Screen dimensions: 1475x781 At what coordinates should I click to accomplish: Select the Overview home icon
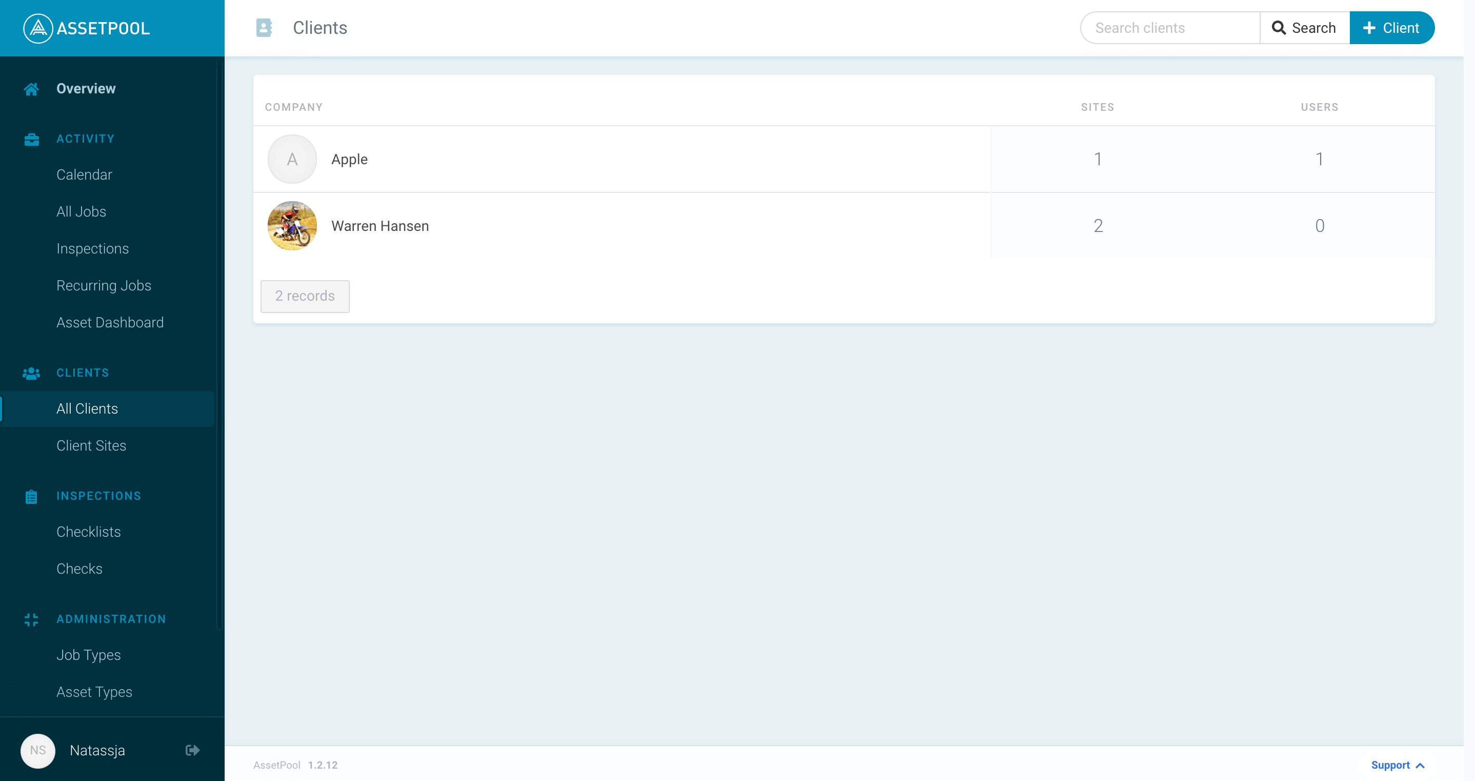click(x=31, y=88)
